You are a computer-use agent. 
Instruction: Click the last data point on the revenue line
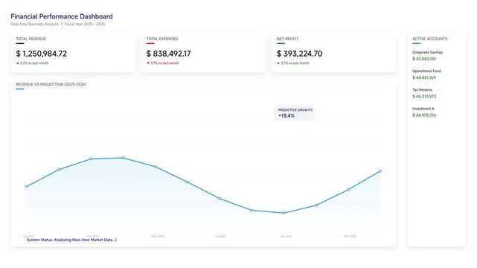click(x=380, y=171)
